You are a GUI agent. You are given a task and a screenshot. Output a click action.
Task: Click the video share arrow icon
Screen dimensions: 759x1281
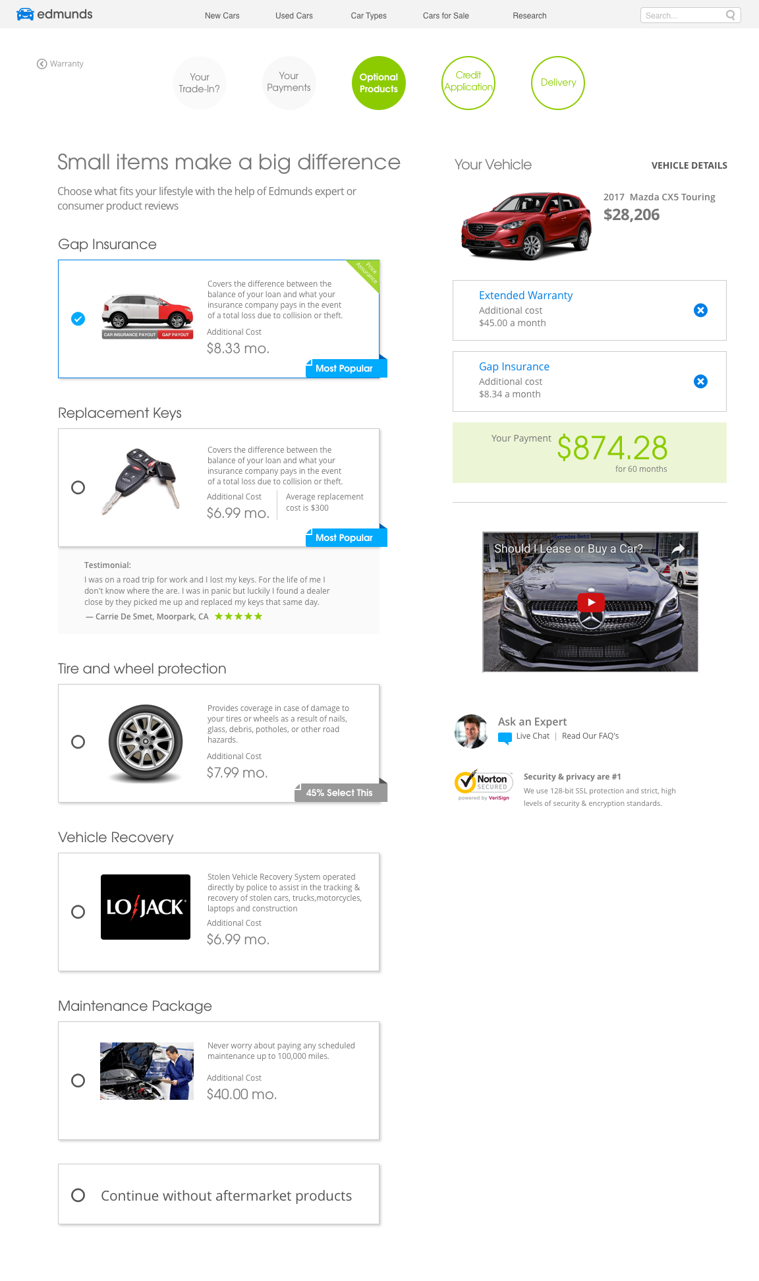pos(678,549)
